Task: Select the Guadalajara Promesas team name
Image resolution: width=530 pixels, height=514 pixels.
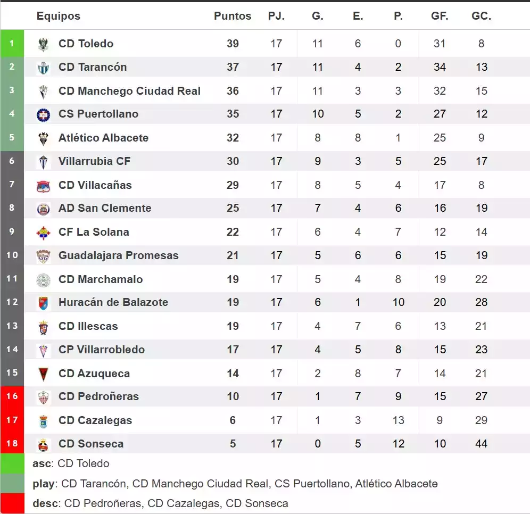Action: coord(118,255)
